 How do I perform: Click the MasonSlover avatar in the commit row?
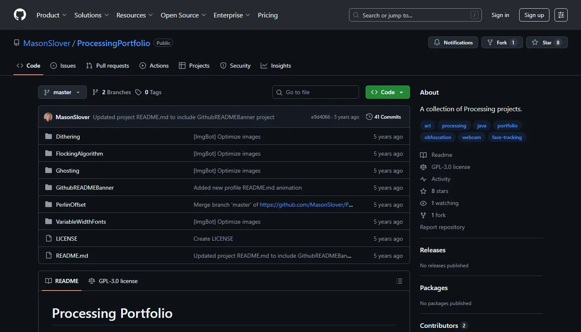[x=48, y=117]
